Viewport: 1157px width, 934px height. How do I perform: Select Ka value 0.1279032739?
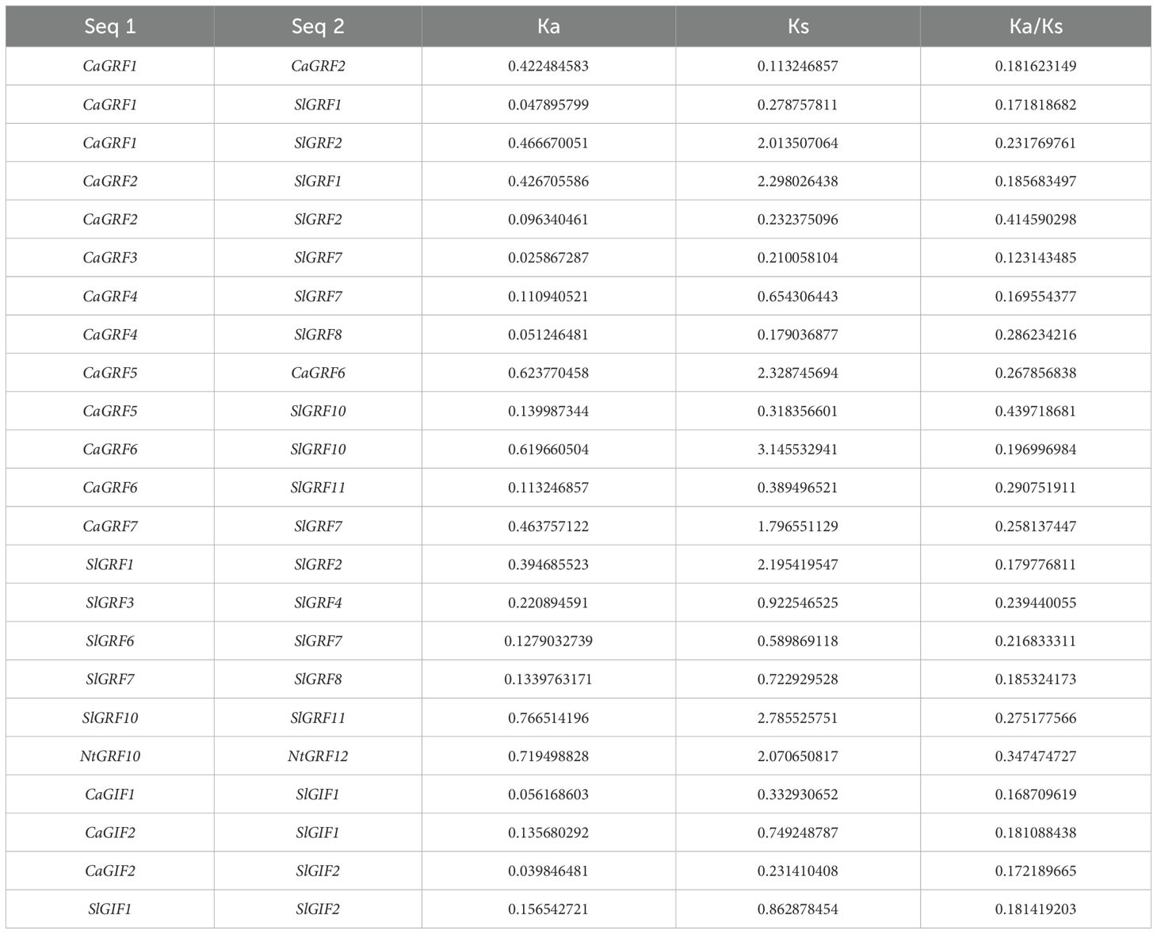tap(548, 641)
